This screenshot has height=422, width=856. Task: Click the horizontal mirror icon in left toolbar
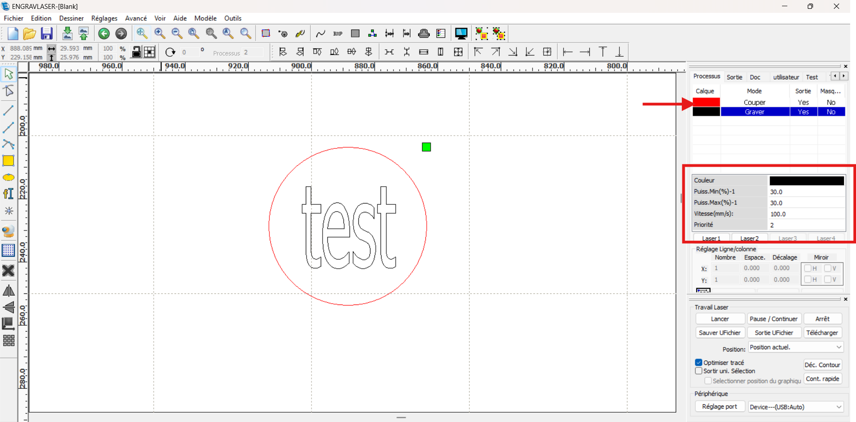[8, 291]
